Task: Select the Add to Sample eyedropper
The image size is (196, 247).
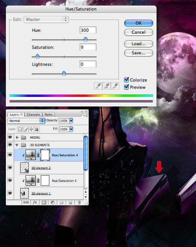Action: click(x=106, y=86)
